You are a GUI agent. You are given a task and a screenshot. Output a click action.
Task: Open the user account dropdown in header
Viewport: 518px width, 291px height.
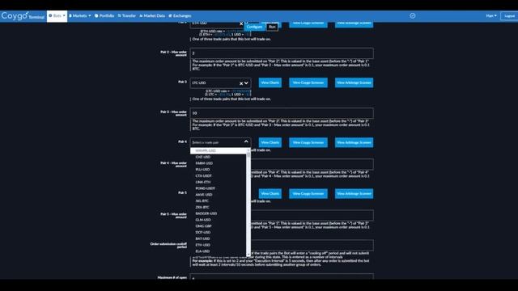click(x=491, y=16)
